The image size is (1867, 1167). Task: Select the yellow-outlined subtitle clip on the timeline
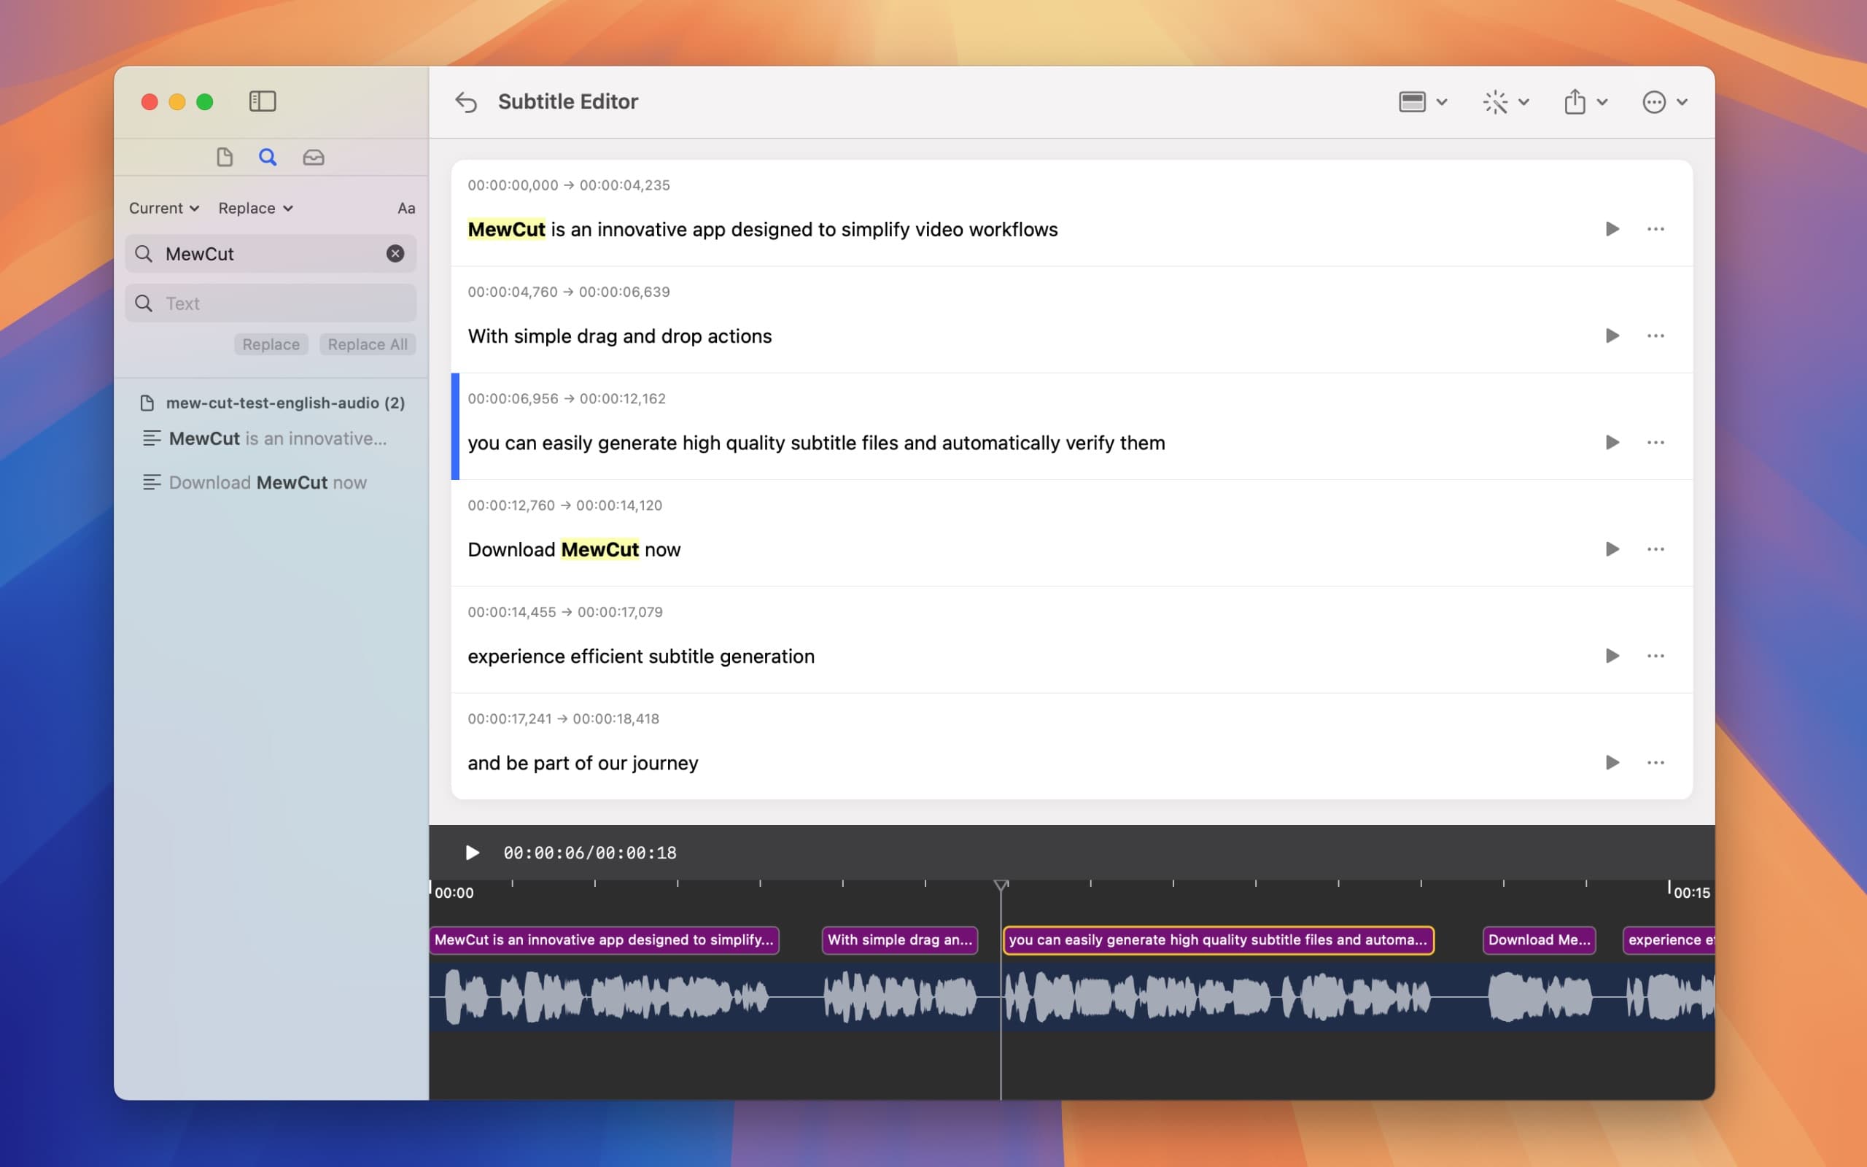click(1217, 940)
